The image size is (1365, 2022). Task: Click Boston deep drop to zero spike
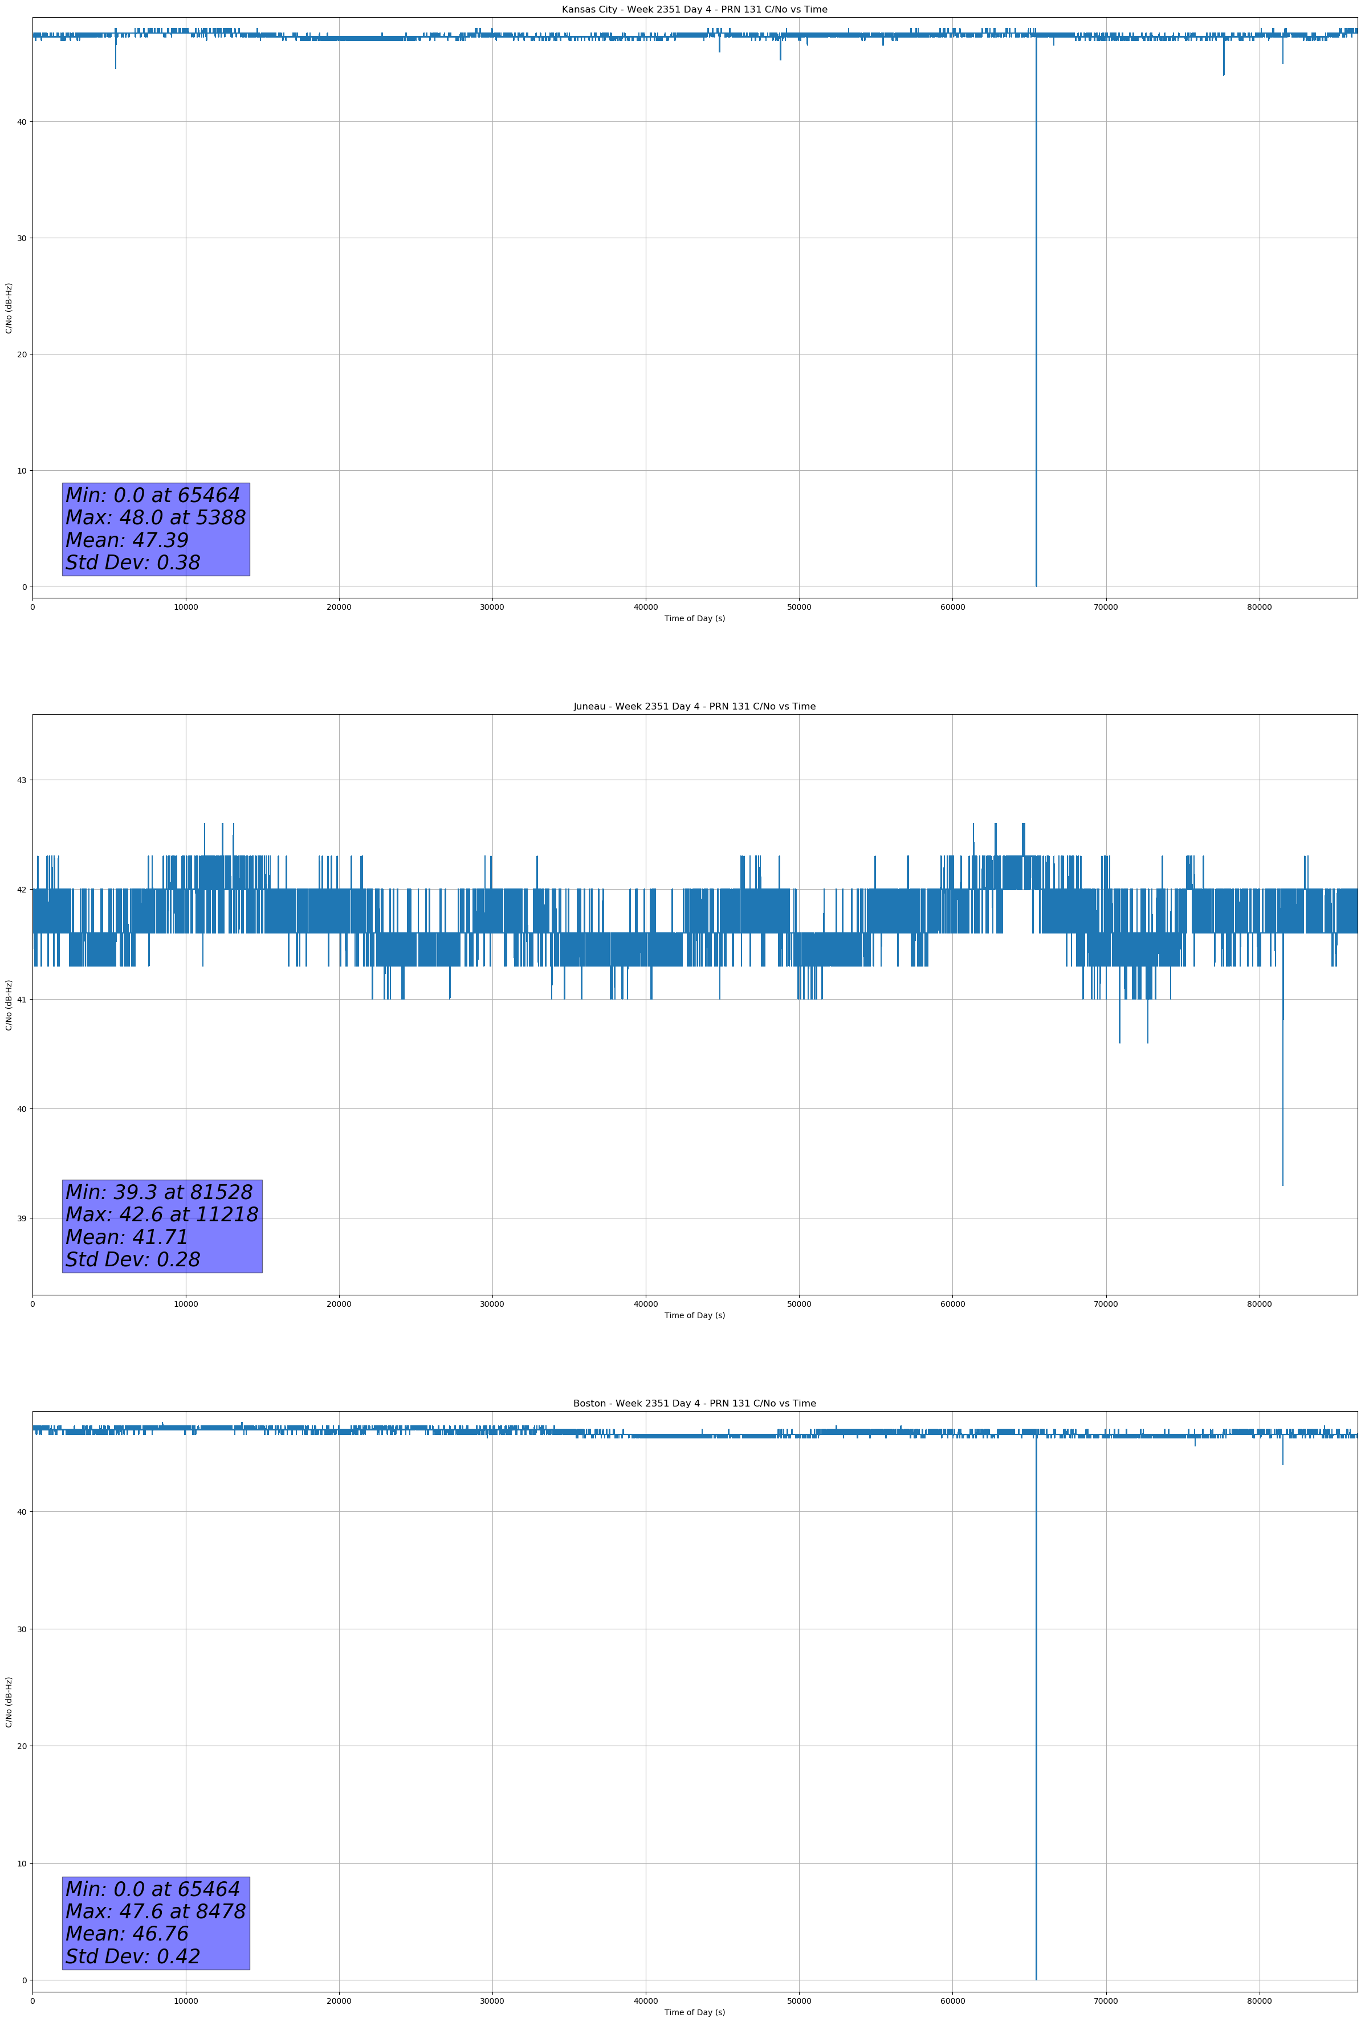[x=1035, y=1740]
